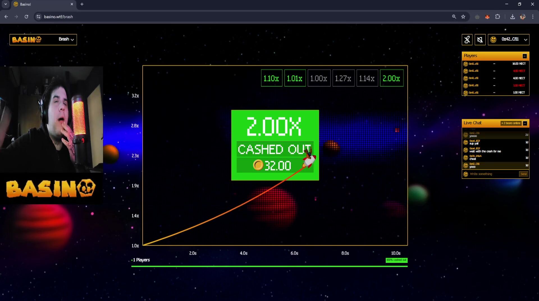This screenshot has width=539, height=301.
Task: Open the fox extension icon in toolbar
Action: (x=487, y=17)
